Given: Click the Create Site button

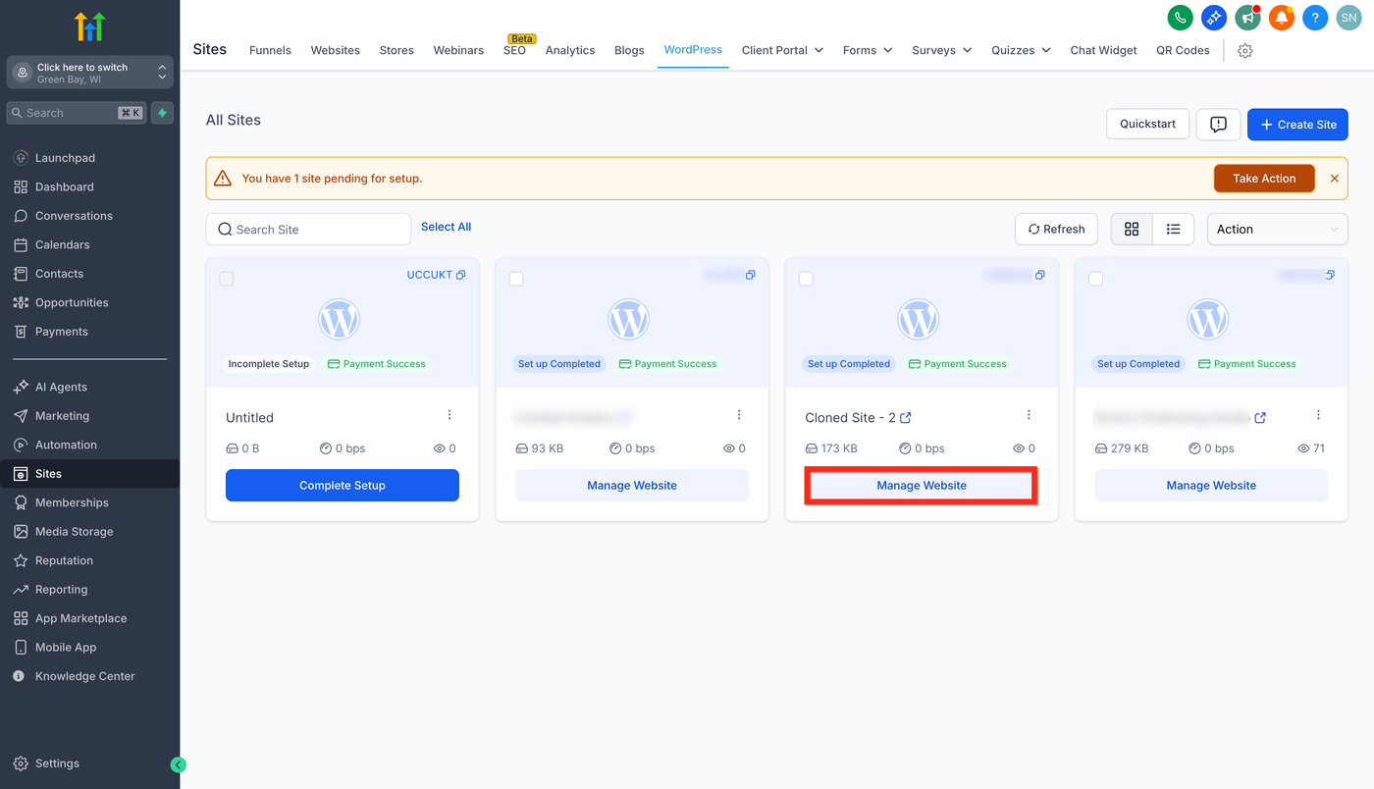Looking at the screenshot, I should click(x=1297, y=125).
